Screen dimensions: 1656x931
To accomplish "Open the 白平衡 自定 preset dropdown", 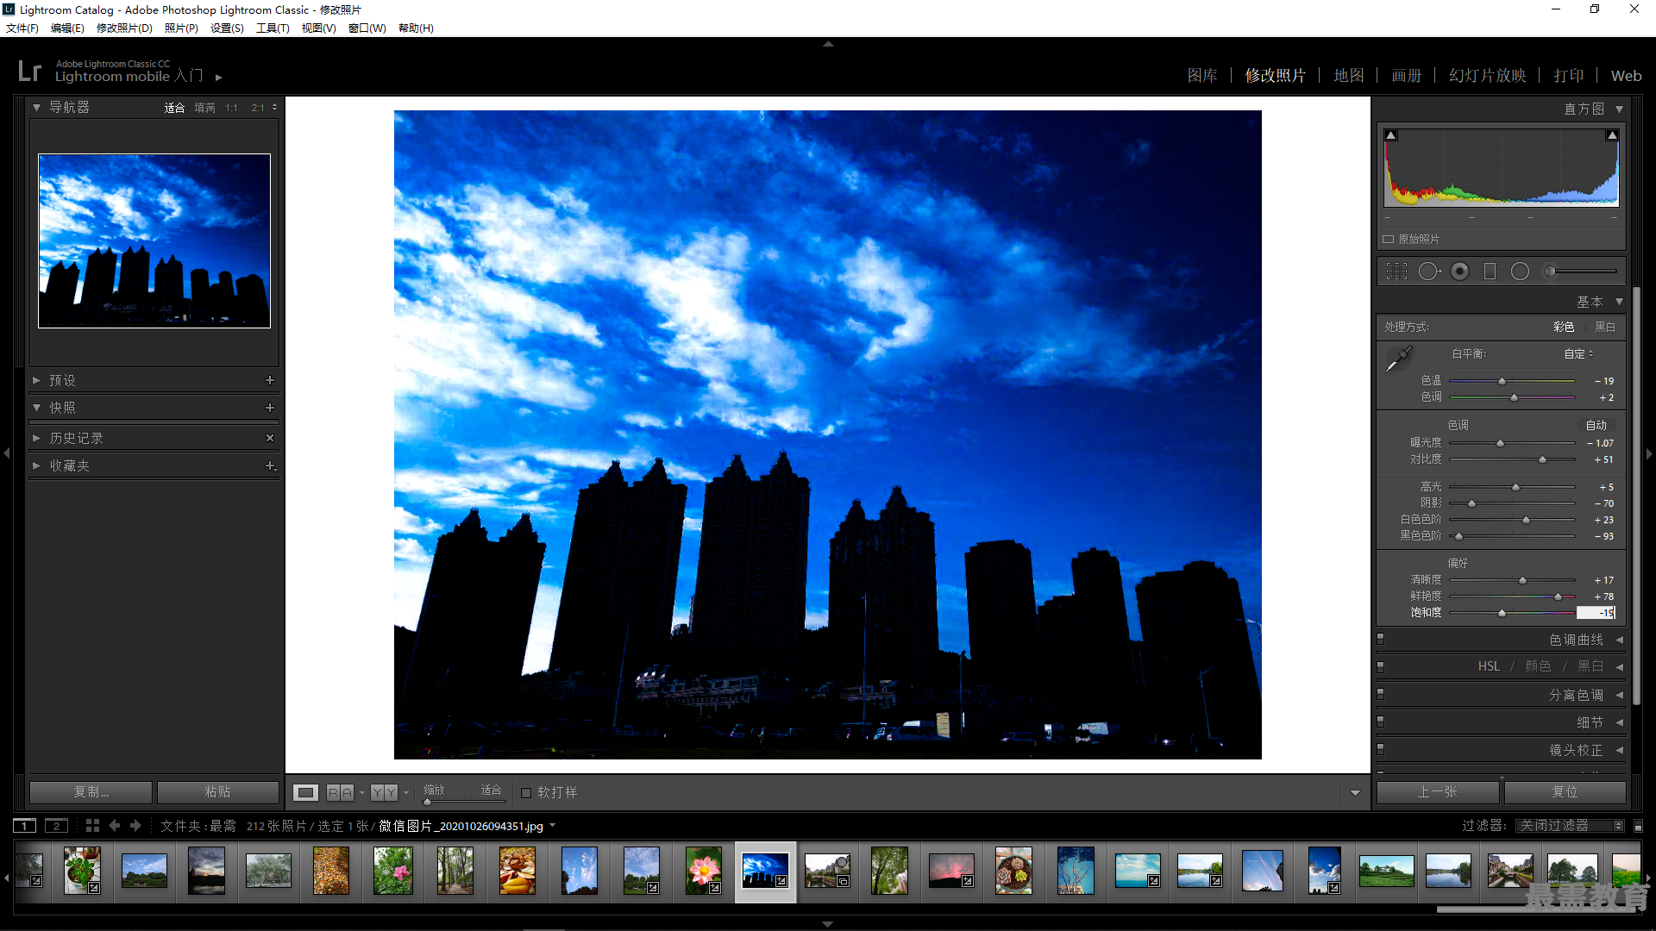I will point(1579,353).
